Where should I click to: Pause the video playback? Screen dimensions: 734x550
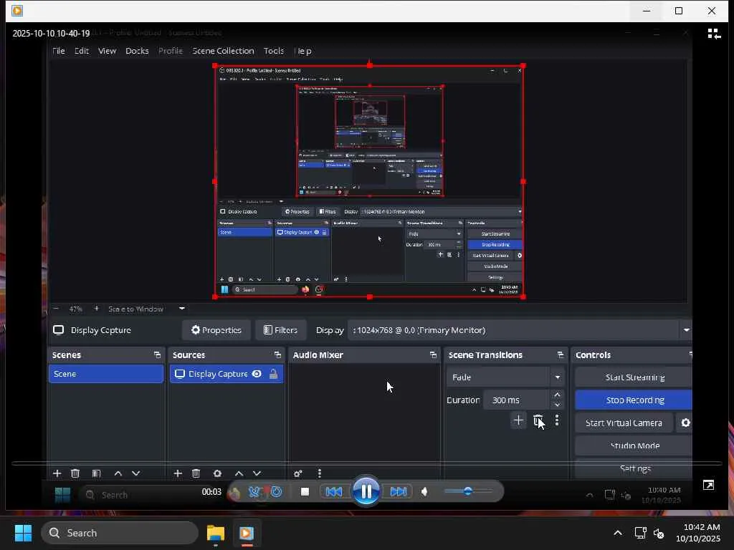[x=366, y=491]
